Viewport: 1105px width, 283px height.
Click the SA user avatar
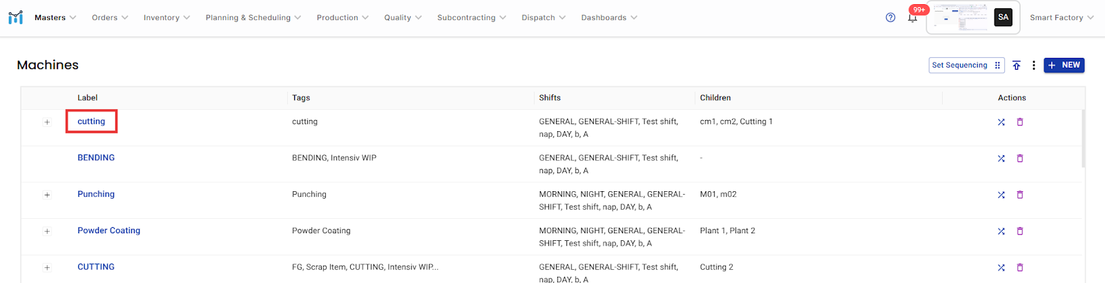1003,17
